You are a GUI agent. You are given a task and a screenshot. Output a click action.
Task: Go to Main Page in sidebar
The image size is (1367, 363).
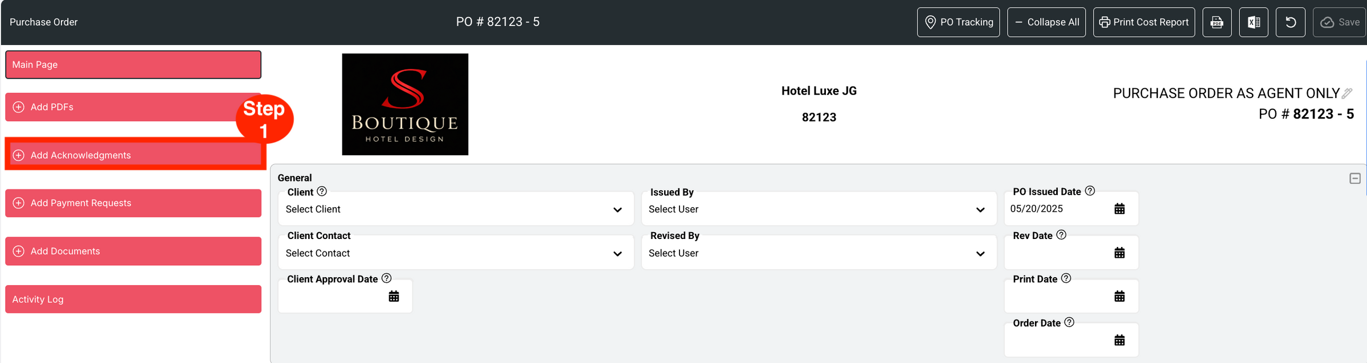click(133, 65)
